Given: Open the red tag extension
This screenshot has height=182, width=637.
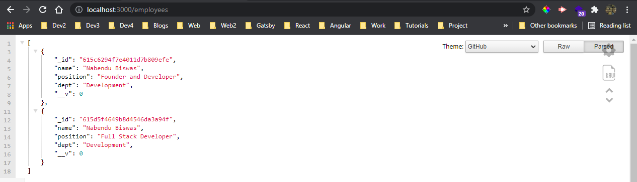Looking at the screenshot, I should [x=563, y=10].
